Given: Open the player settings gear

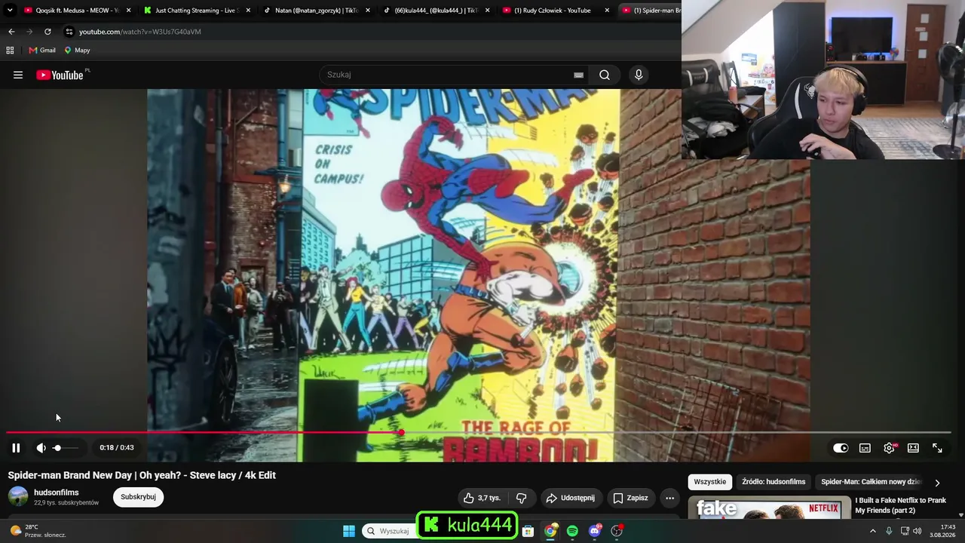Looking at the screenshot, I should point(890,448).
